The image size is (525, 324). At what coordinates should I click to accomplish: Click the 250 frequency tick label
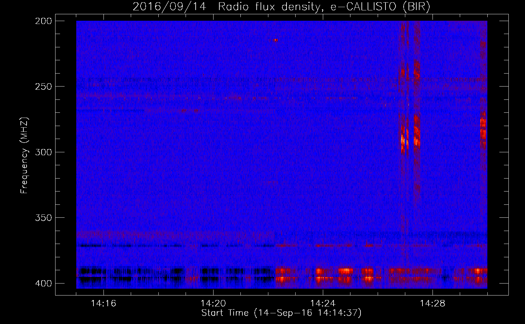click(43, 87)
